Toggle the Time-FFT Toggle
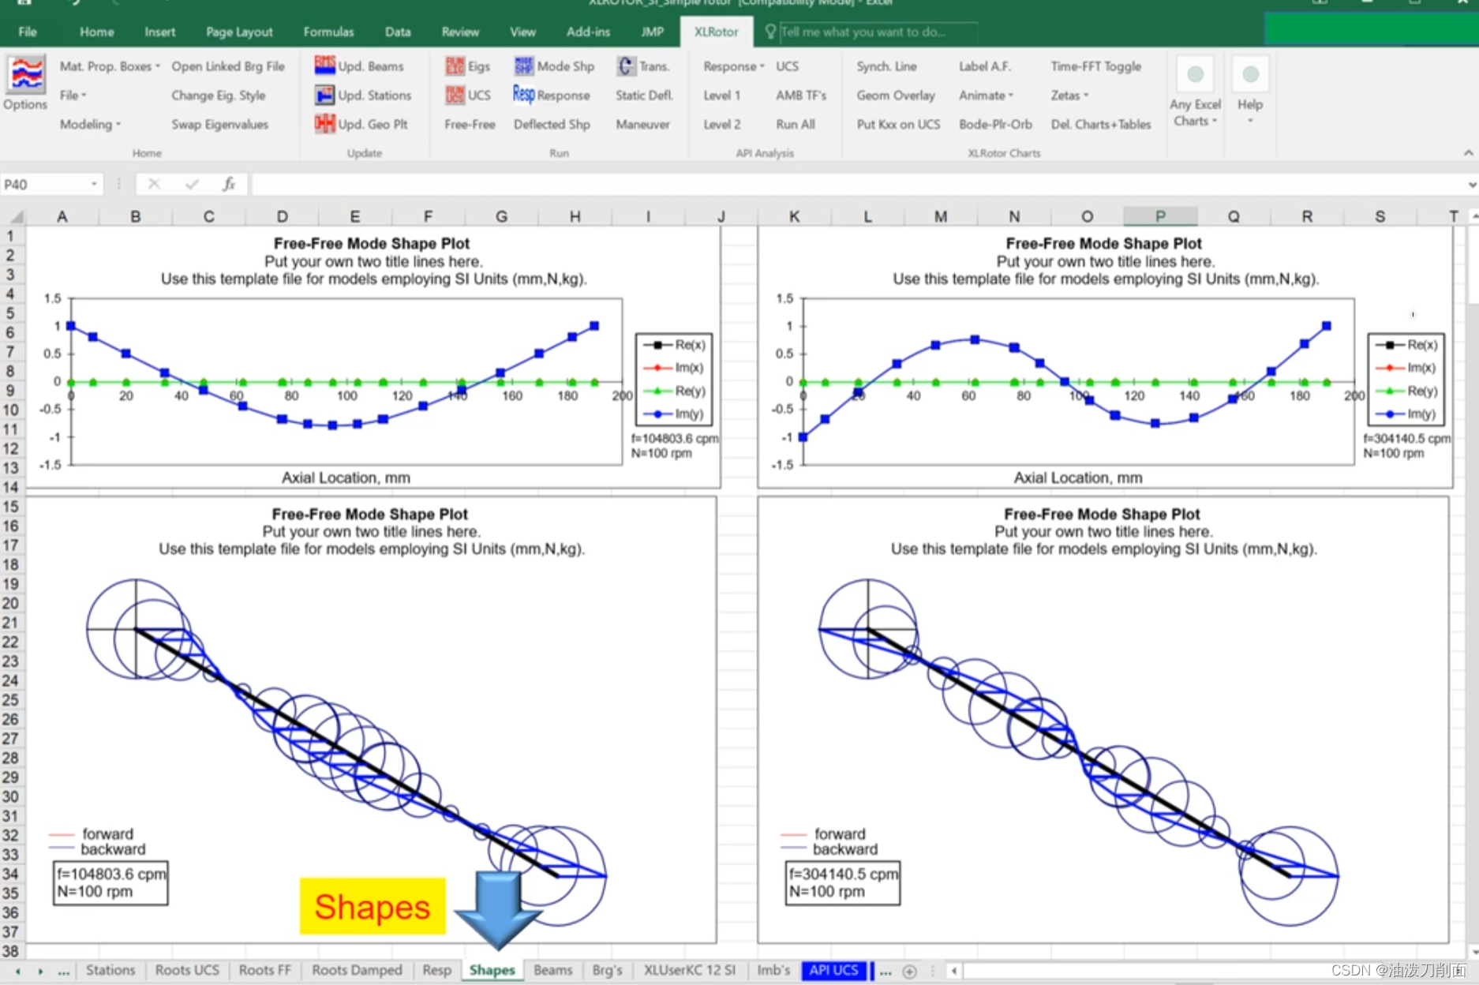The width and height of the screenshot is (1479, 985). (x=1095, y=66)
